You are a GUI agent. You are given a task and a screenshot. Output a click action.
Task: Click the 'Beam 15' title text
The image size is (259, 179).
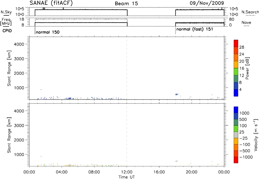coord(126,4)
